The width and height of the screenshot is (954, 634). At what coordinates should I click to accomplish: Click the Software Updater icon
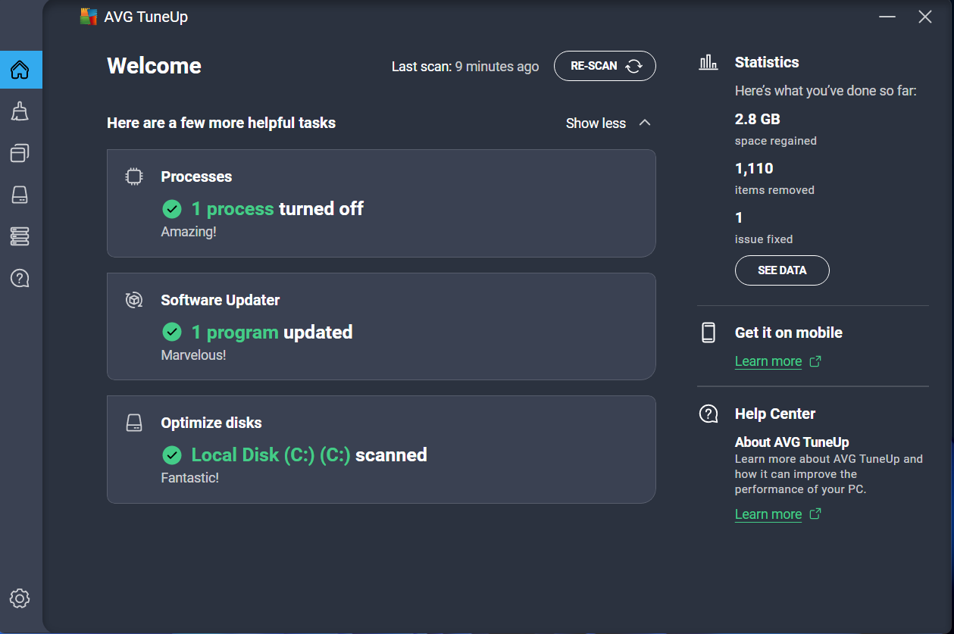[134, 300]
